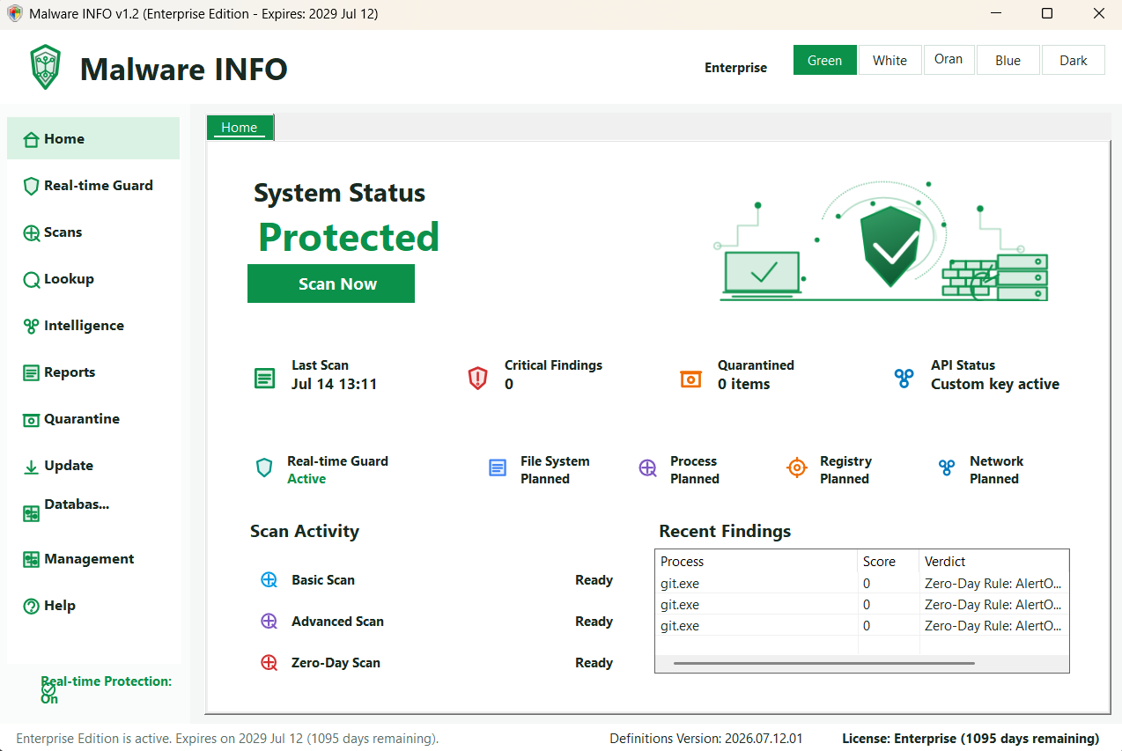Click the Process column header
The image size is (1122, 751).
click(x=757, y=562)
